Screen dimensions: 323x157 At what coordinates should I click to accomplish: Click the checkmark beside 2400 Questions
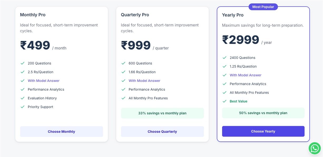point(224,58)
